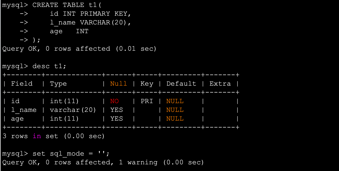This screenshot has width=339, height=171.
Task: Click the orange Null column header
Action: 119,84
